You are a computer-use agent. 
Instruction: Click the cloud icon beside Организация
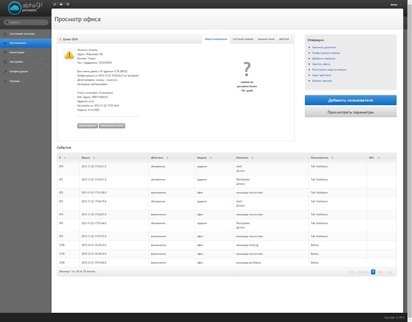tap(5, 43)
